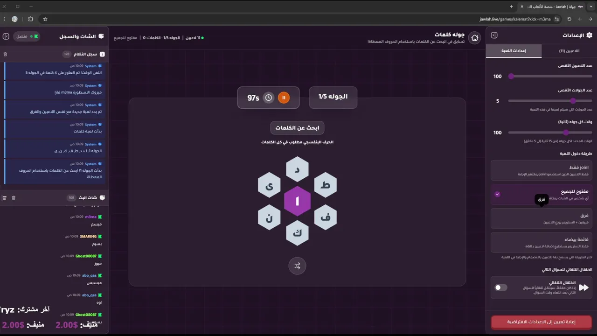
Task: Reload the page in the browser
Action: tap(569, 19)
